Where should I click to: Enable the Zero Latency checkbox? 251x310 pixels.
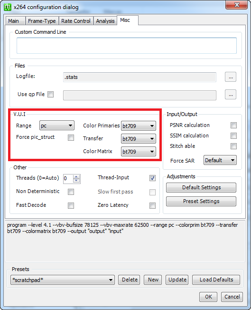(152, 205)
